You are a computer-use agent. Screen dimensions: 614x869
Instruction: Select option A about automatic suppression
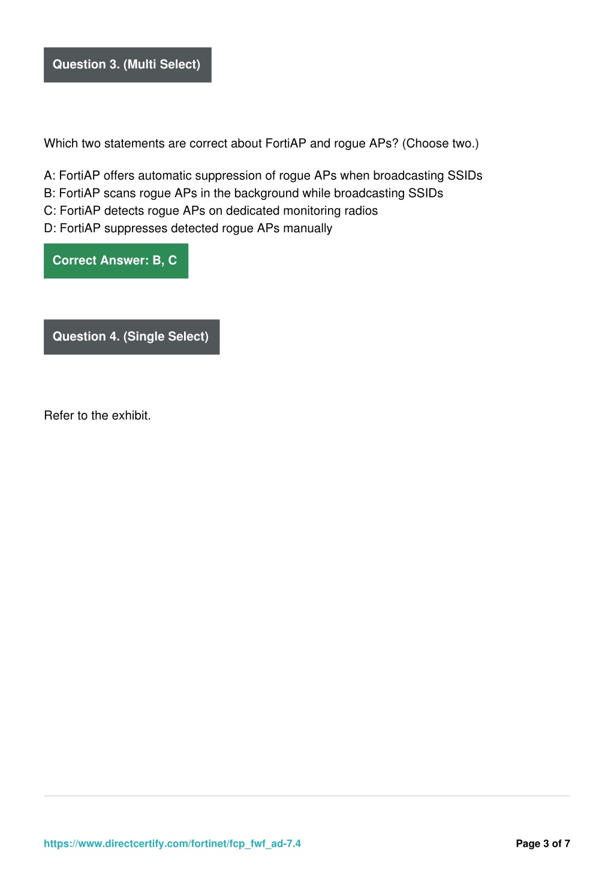click(x=263, y=175)
